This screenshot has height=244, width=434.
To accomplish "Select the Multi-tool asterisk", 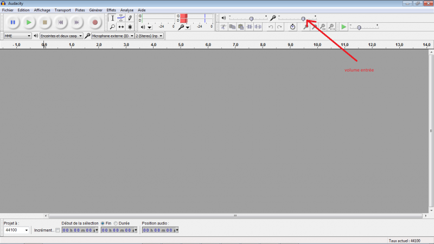I will 130,27.
